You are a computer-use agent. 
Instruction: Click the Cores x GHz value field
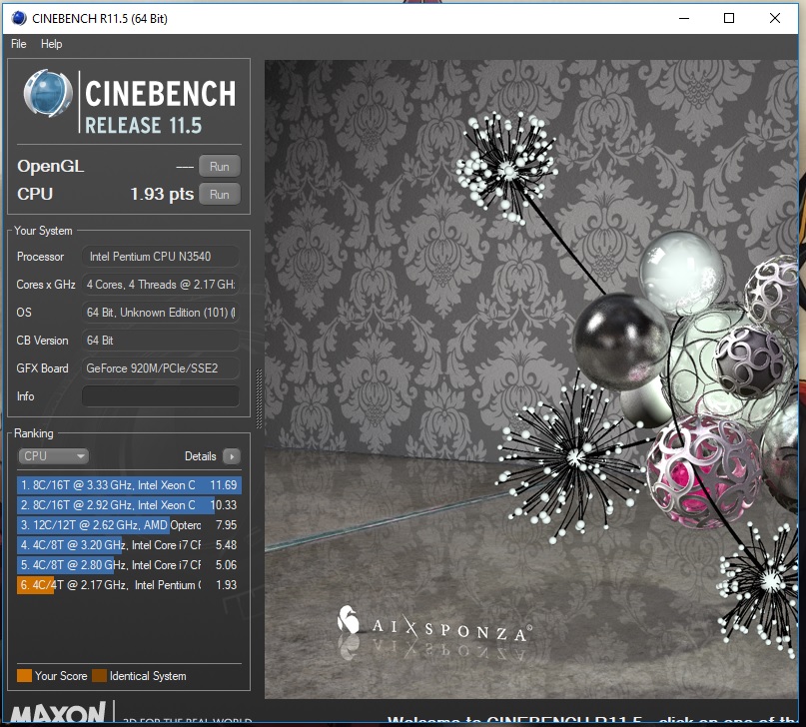(161, 285)
